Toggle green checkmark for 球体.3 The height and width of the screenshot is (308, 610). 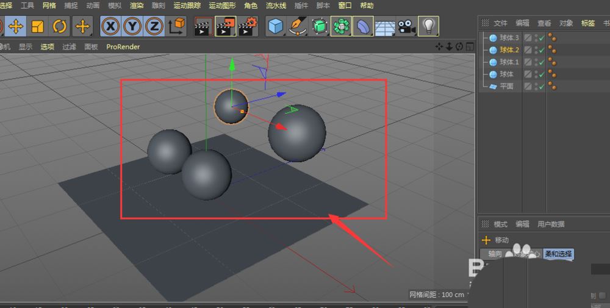[540, 38]
